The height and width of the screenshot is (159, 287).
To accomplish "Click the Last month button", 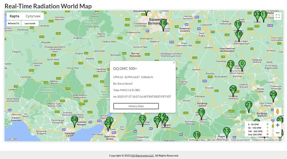I will coord(30,24).
